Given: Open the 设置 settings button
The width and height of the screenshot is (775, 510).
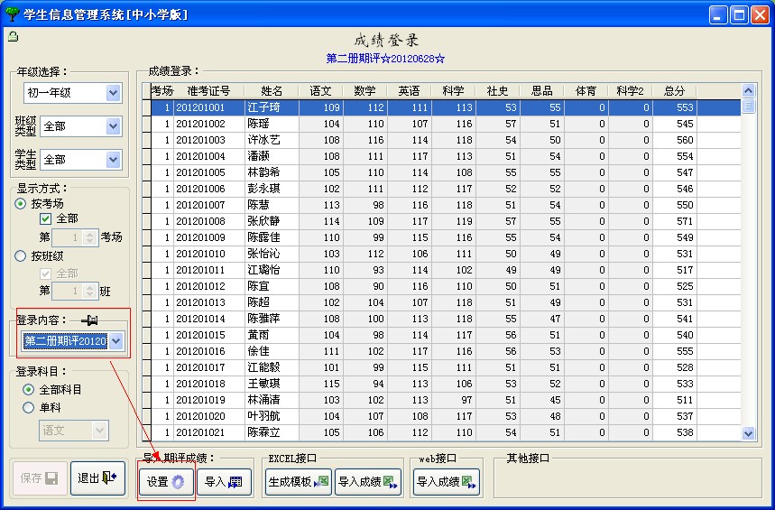Looking at the screenshot, I should [x=166, y=481].
